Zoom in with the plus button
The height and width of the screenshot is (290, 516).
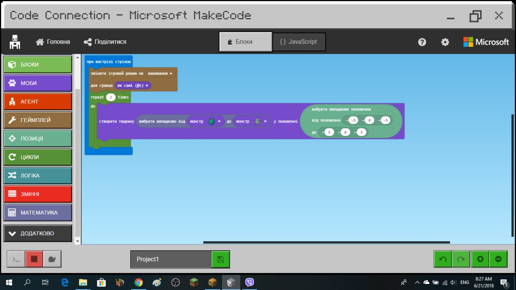480,259
